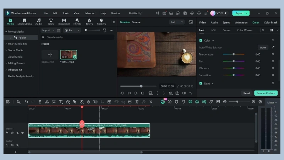
Task: Toggle the Light checkbox
Action: (201, 84)
